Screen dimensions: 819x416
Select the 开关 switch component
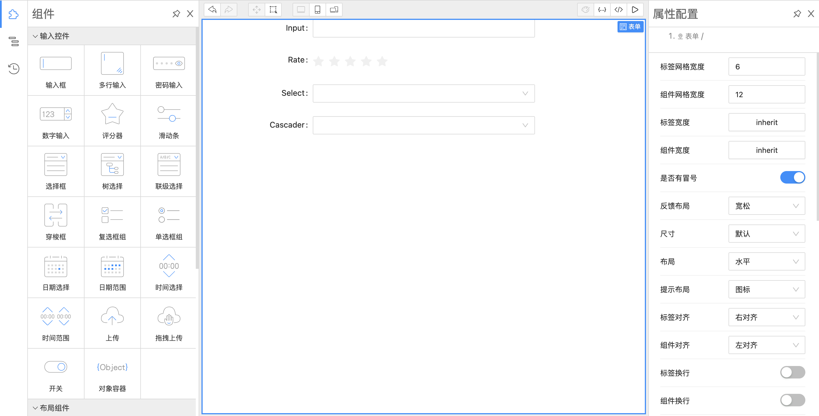pyautogui.click(x=56, y=374)
